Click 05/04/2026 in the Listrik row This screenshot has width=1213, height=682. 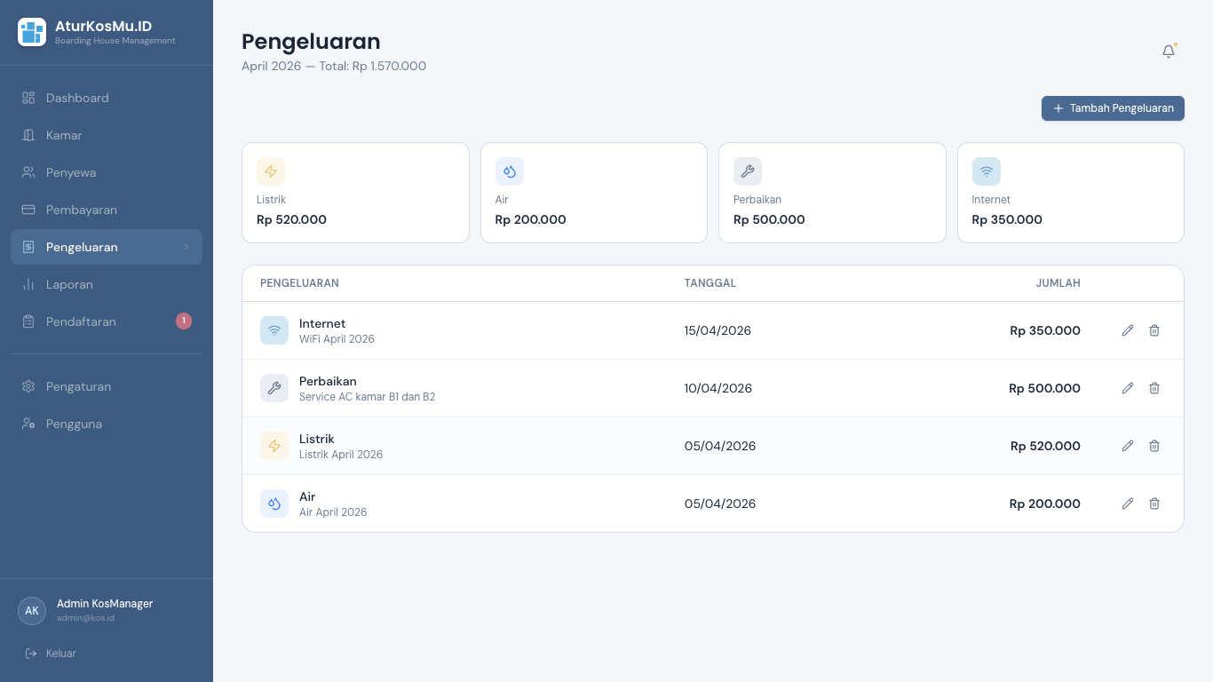720,446
